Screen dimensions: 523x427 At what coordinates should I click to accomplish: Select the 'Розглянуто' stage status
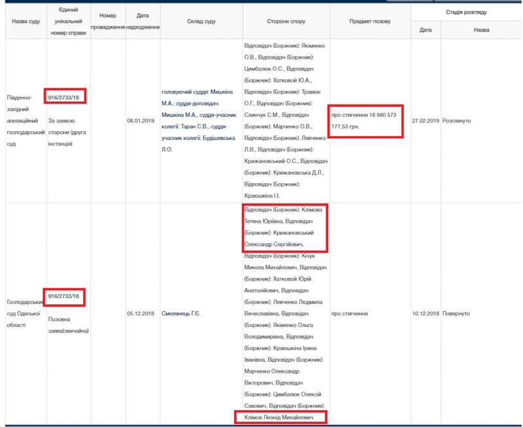pyautogui.click(x=457, y=121)
